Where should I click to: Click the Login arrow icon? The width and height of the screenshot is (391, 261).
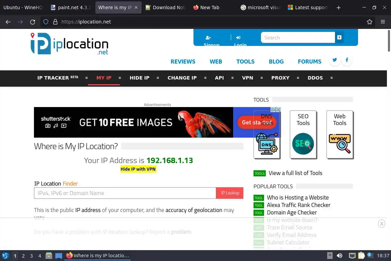238,38
